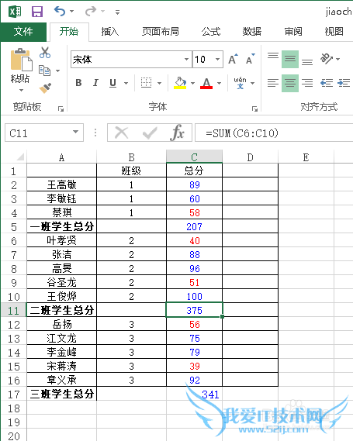Open the font size 10 dropdown
353x441 pixels.
[217, 60]
